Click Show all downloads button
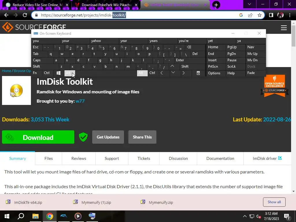The height and width of the screenshot is (222, 296). pos(274,202)
